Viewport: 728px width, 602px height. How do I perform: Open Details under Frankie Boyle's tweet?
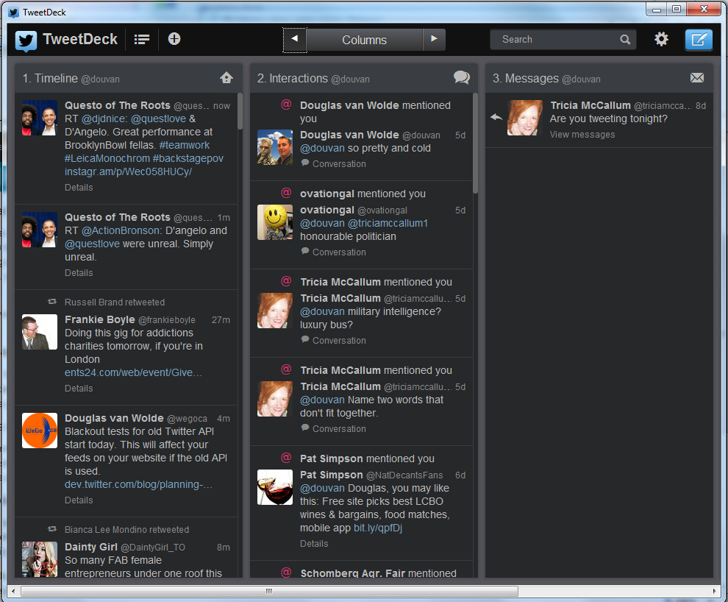point(79,389)
